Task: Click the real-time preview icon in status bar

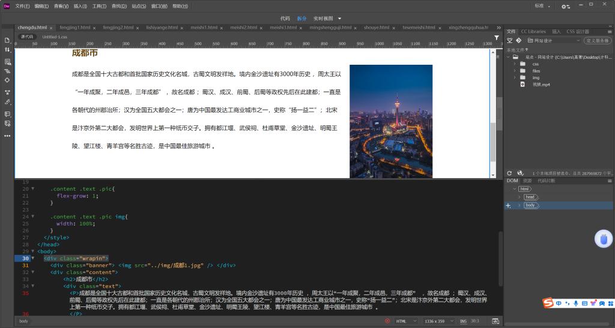Action: (495, 321)
